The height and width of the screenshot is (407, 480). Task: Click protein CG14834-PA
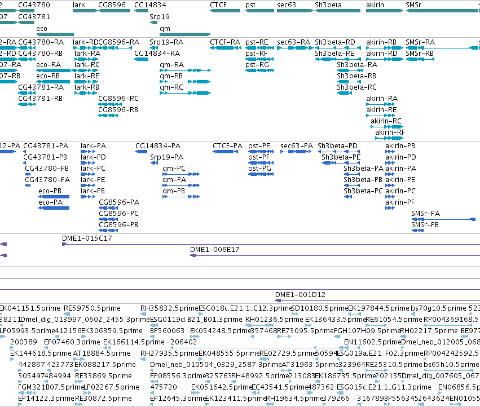pyautogui.click(x=158, y=146)
